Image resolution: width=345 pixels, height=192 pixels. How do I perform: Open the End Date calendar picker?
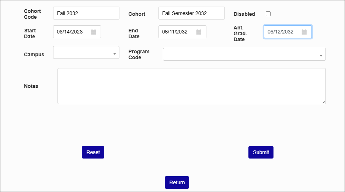(x=199, y=32)
